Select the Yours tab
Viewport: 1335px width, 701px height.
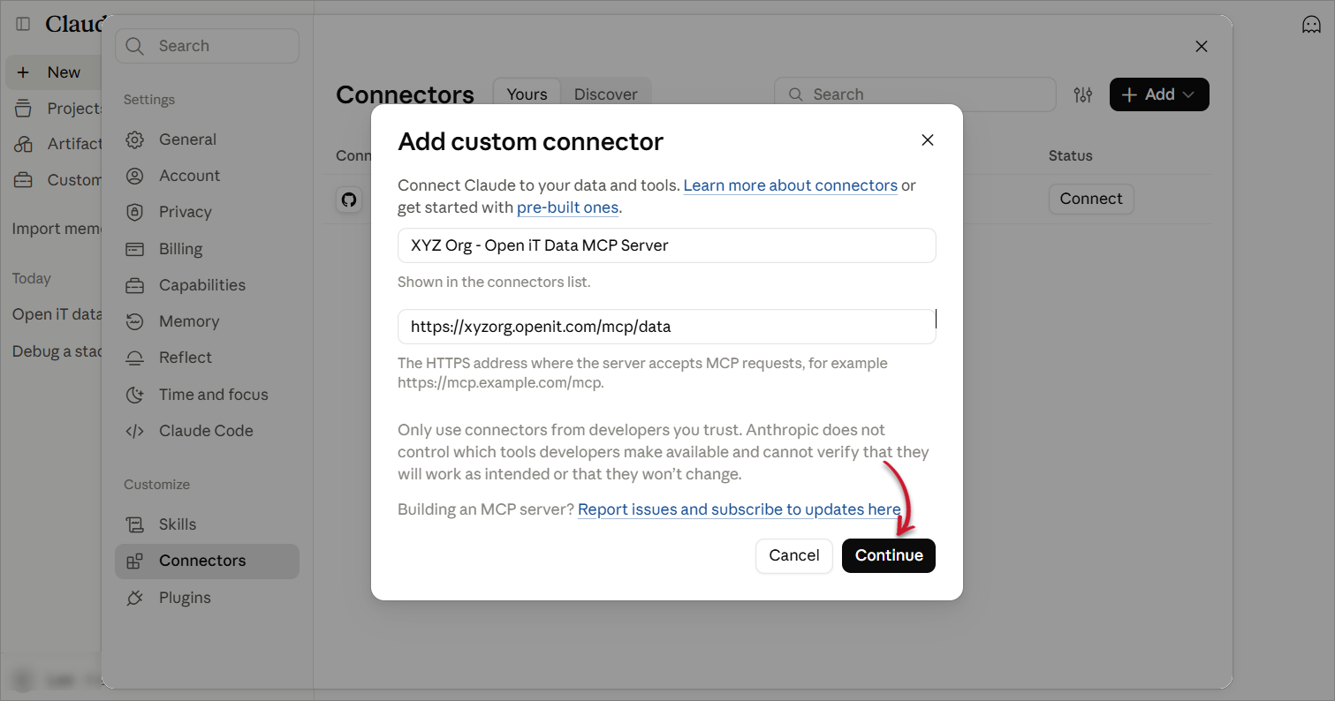(x=527, y=94)
